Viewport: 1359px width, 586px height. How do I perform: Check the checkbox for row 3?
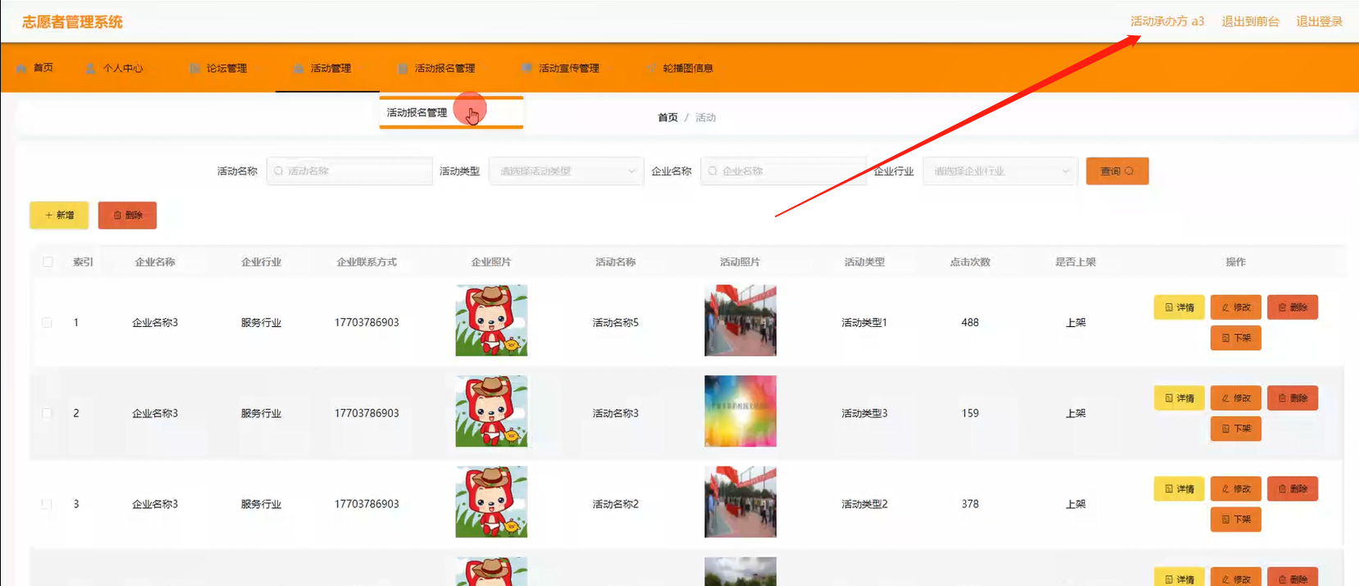coord(48,504)
